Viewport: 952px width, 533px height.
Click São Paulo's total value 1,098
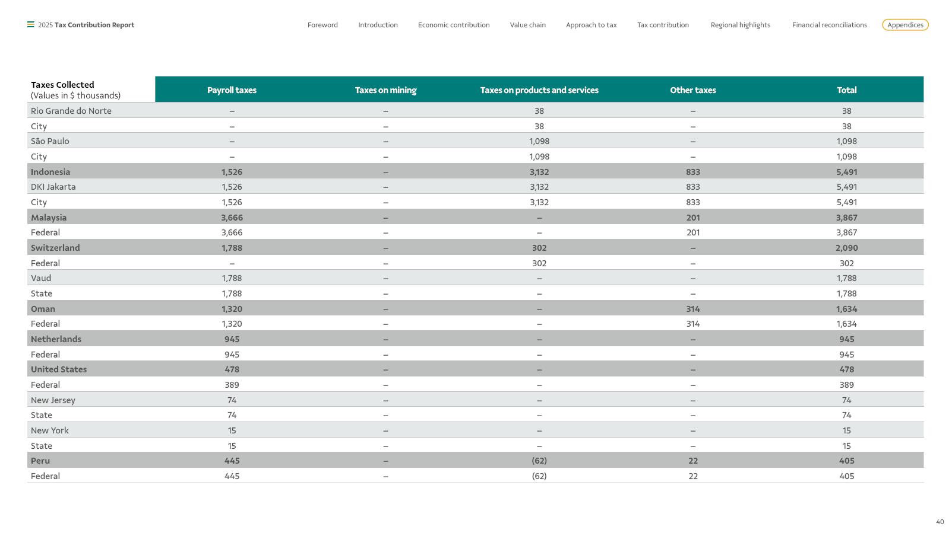click(847, 141)
